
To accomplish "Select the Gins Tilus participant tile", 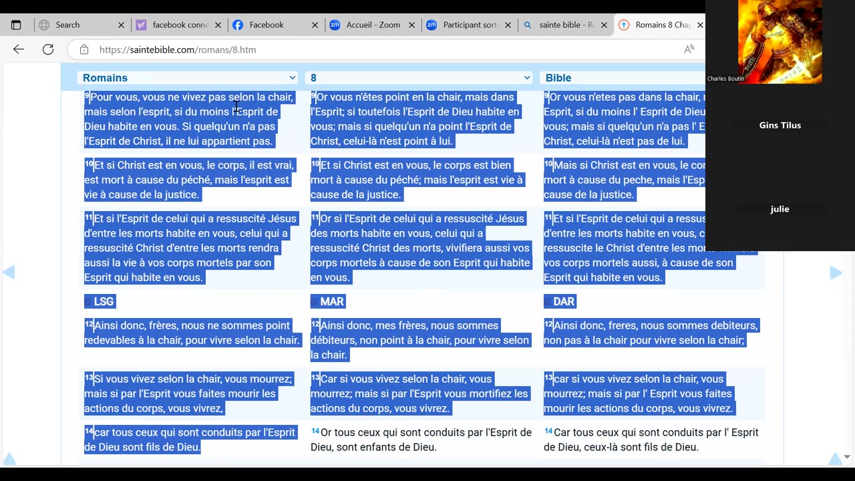I will pyautogui.click(x=780, y=125).
